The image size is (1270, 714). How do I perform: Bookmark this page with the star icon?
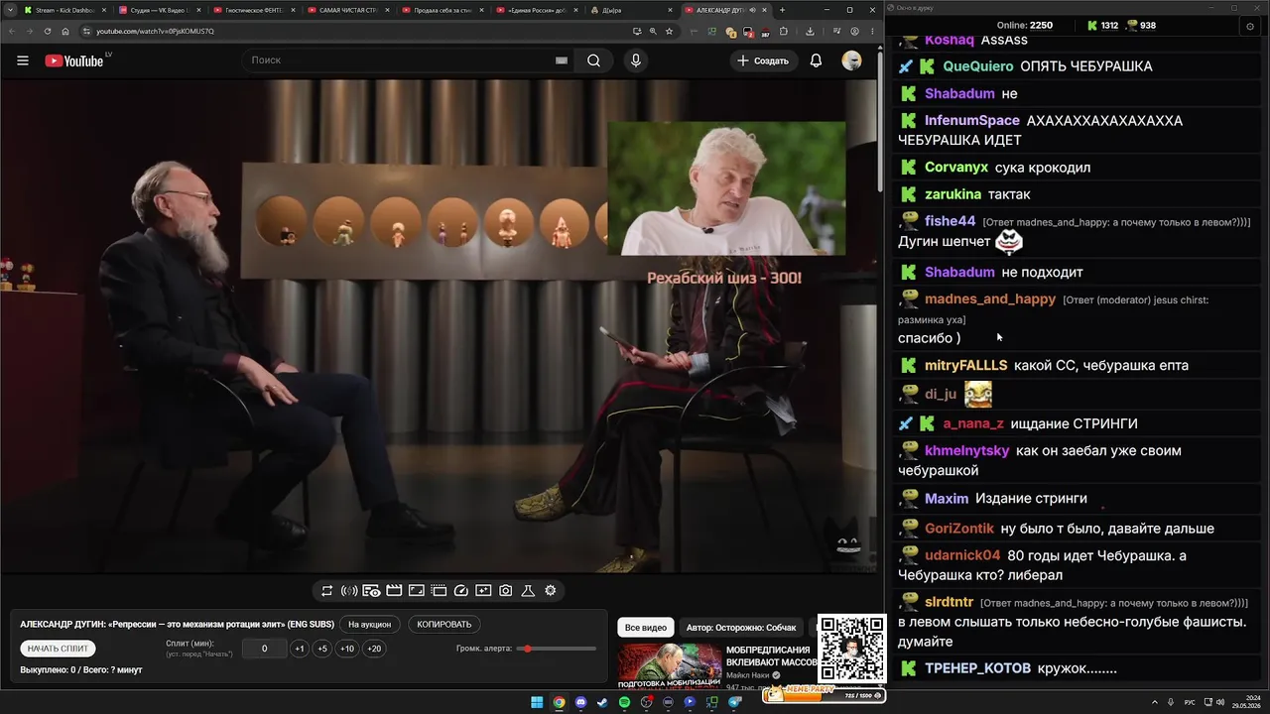click(x=670, y=31)
